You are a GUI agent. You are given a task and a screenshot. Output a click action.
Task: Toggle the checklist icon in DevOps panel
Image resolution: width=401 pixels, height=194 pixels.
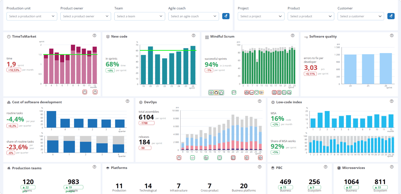click(x=233, y=157)
